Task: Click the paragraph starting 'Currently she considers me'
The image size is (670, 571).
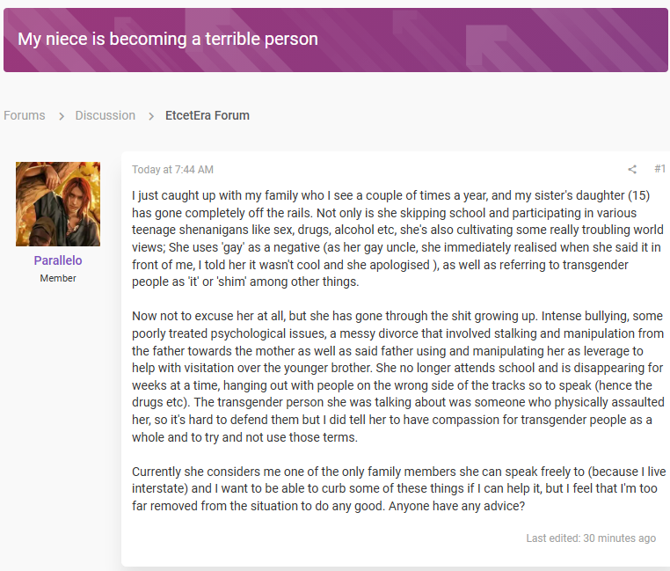Action: (398, 488)
